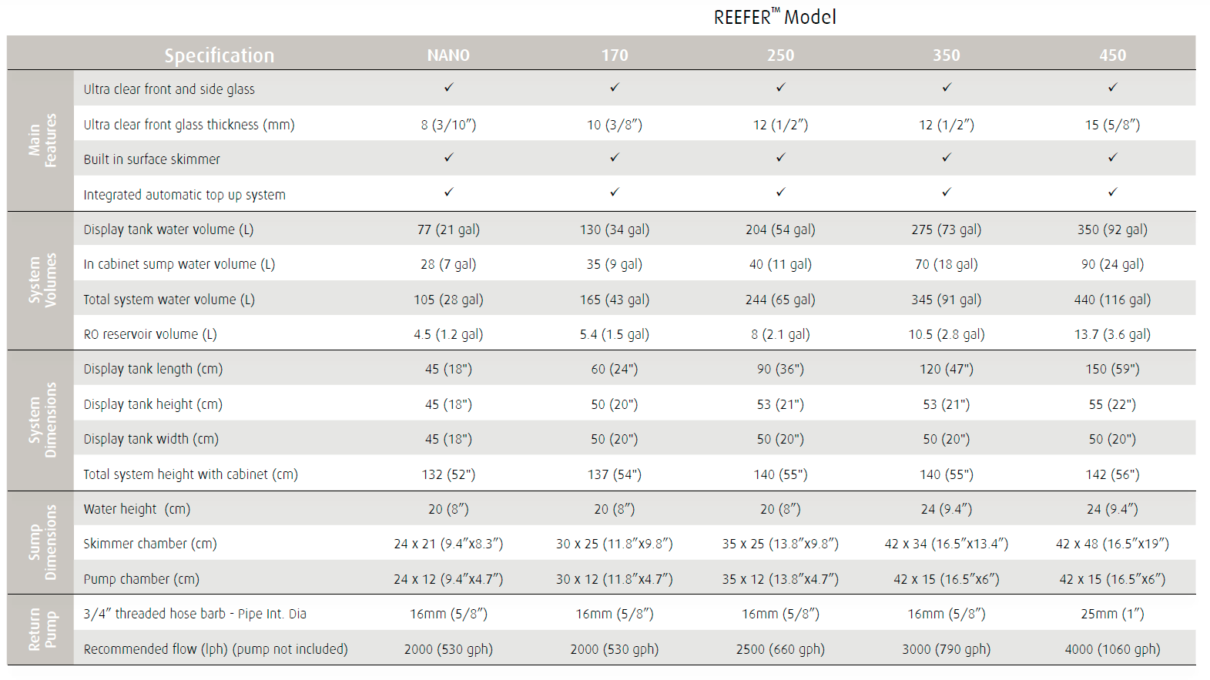The image size is (1210, 680).
Task: Click the REEFER Model title
Action: (774, 17)
